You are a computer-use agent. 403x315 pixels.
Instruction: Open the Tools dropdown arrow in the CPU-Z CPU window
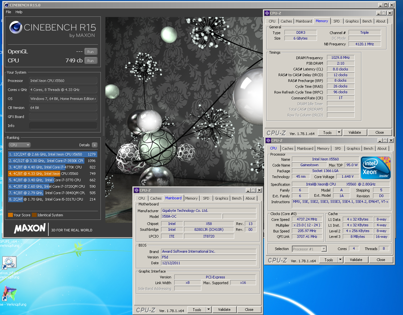(x=340, y=260)
